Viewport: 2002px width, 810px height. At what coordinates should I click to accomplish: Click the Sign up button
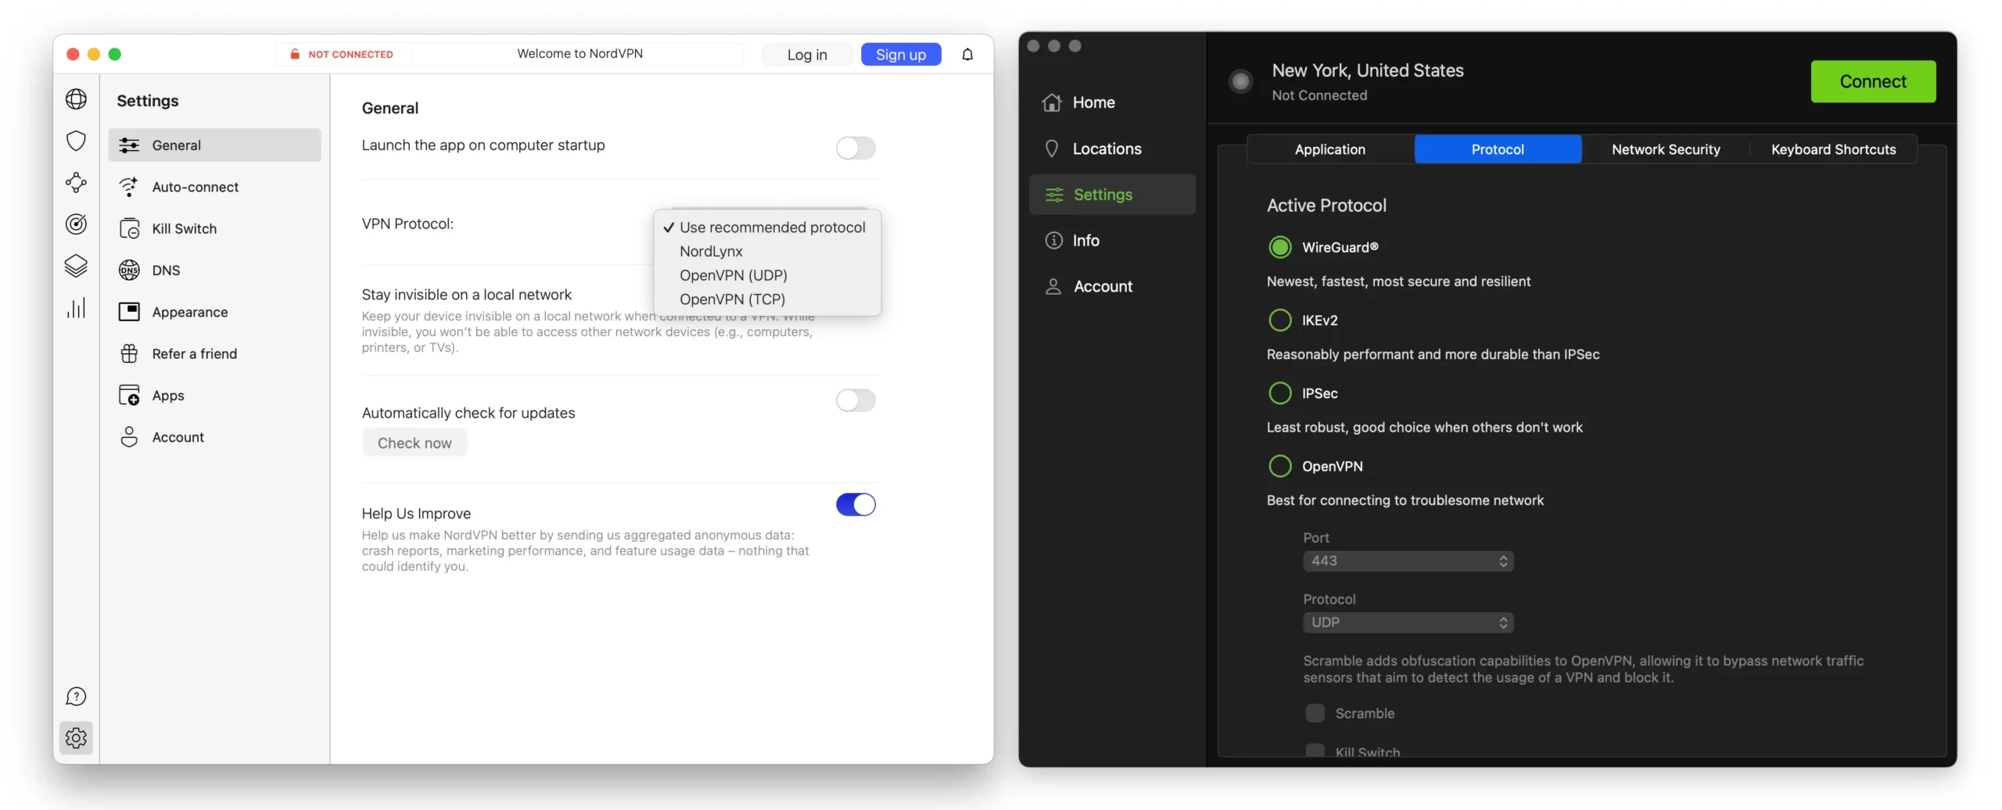pyautogui.click(x=901, y=55)
